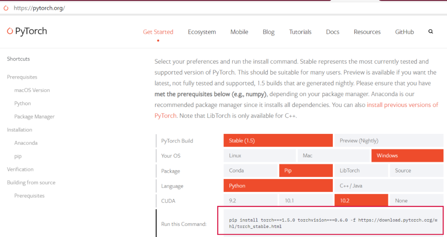Select Stable (1.5) build option
The width and height of the screenshot is (447, 237).
[x=278, y=140]
